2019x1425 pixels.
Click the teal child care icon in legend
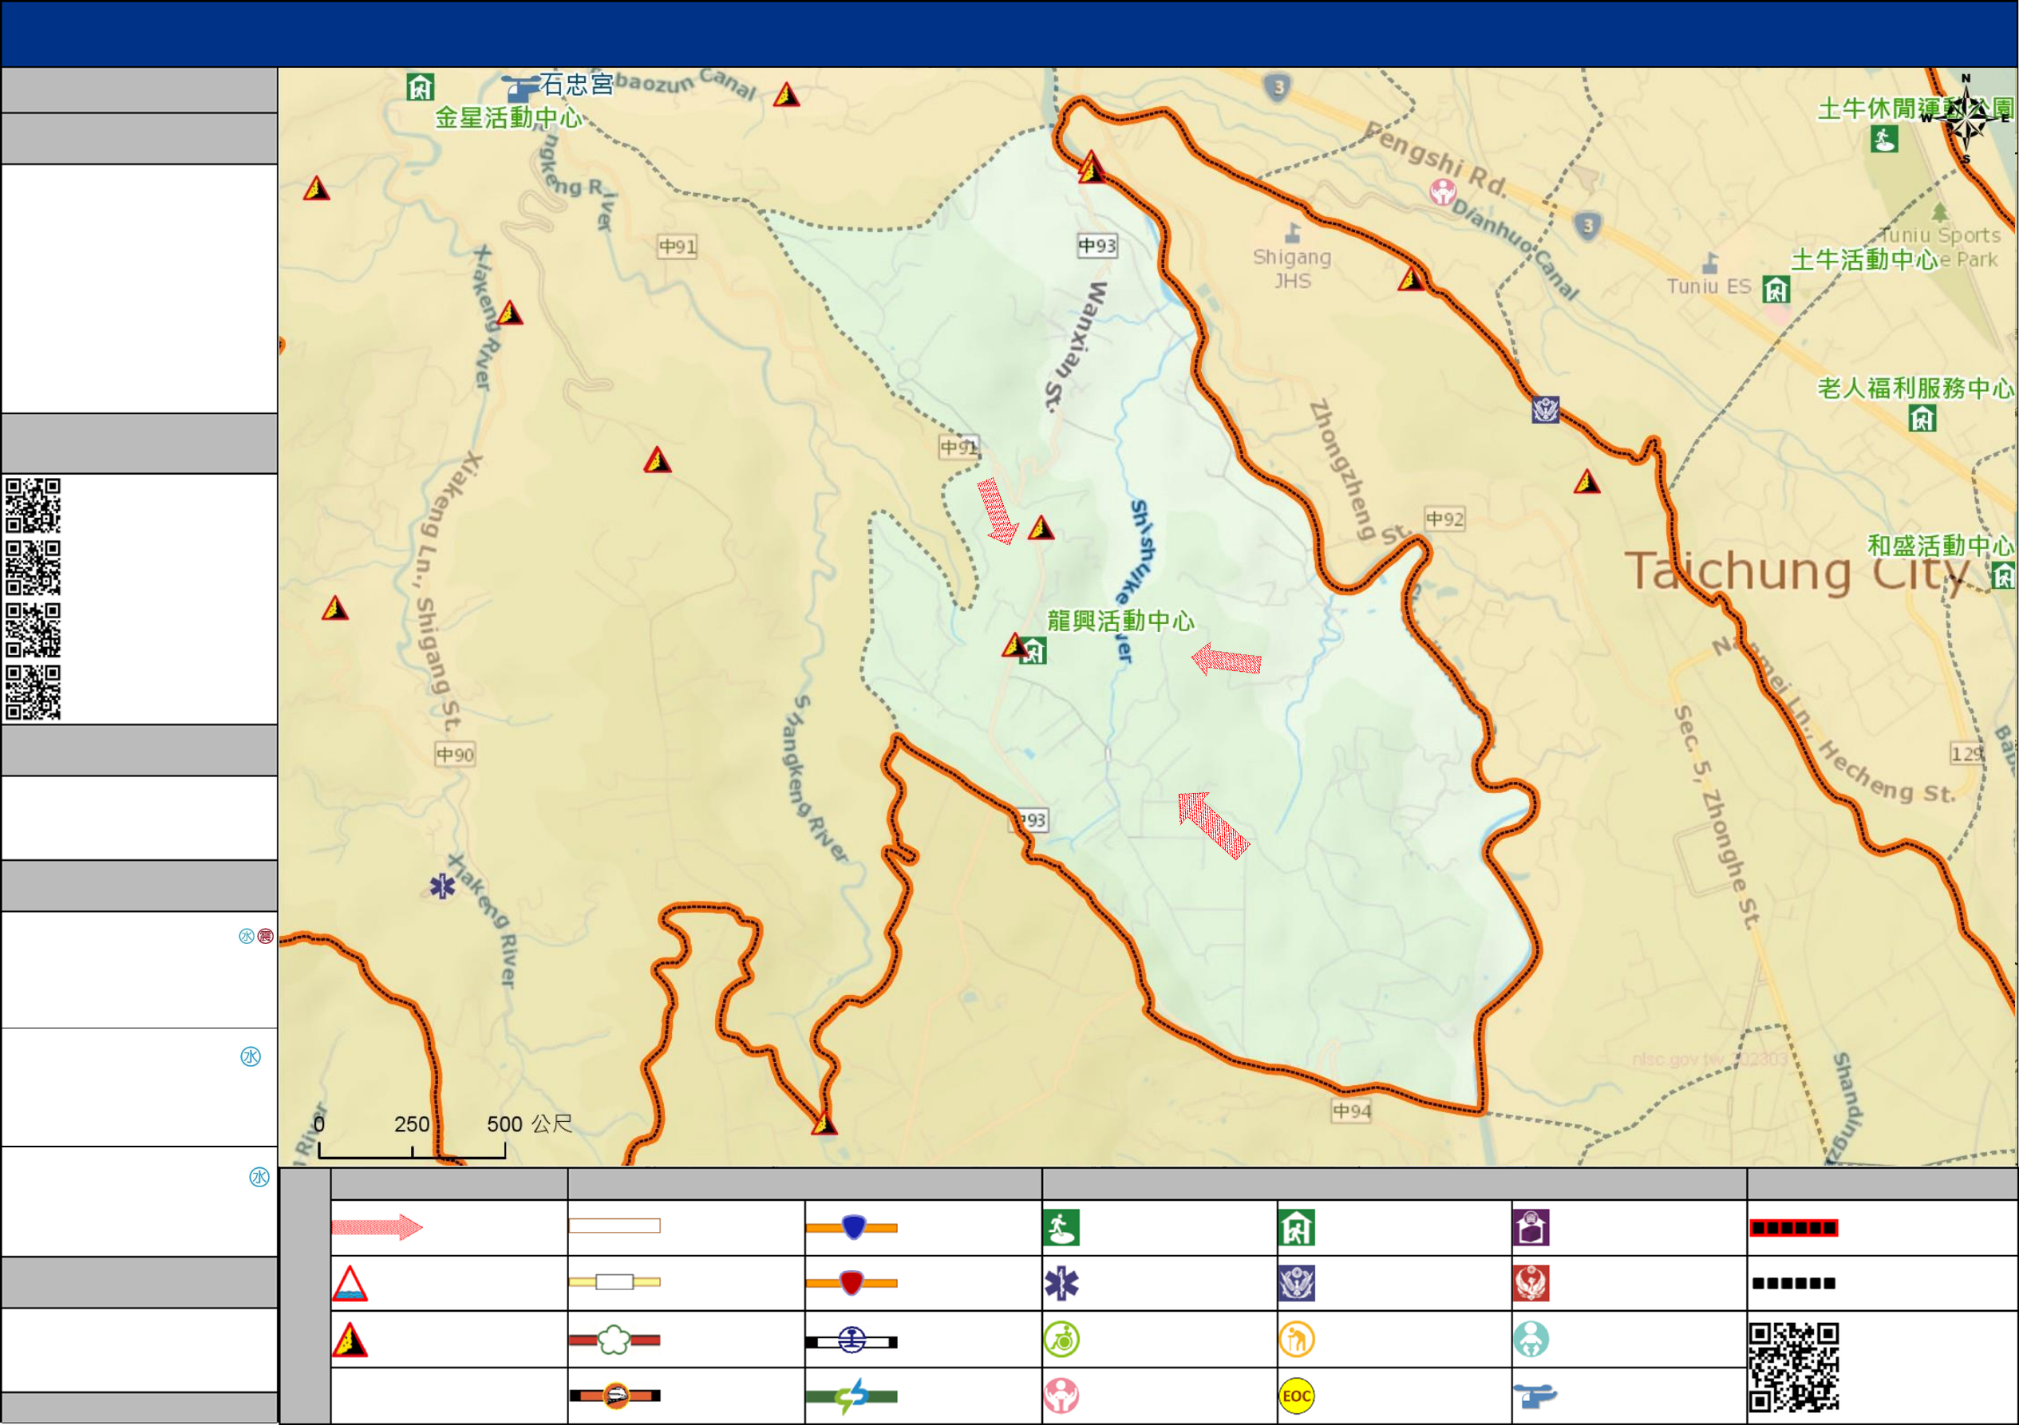tap(1531, 1340)
